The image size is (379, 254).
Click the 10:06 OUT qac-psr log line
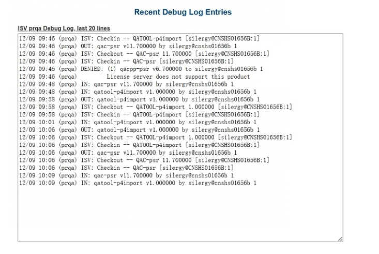(127, 153)
